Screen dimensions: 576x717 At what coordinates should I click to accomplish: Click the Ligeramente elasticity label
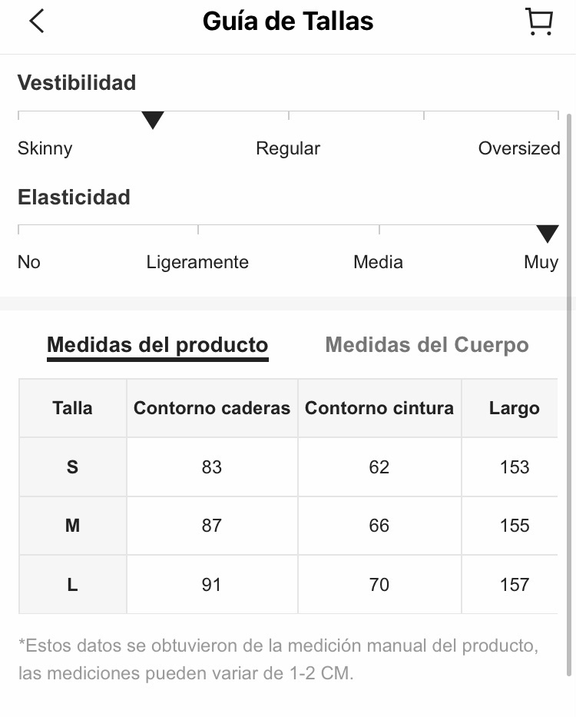[x=197, y=263]
